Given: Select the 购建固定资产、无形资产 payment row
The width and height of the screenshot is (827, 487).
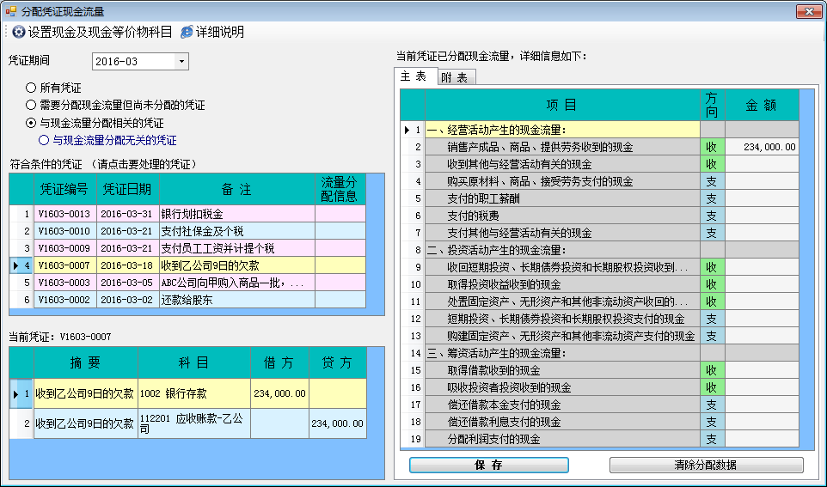Looking at the screenshot, I should (600, 336).
